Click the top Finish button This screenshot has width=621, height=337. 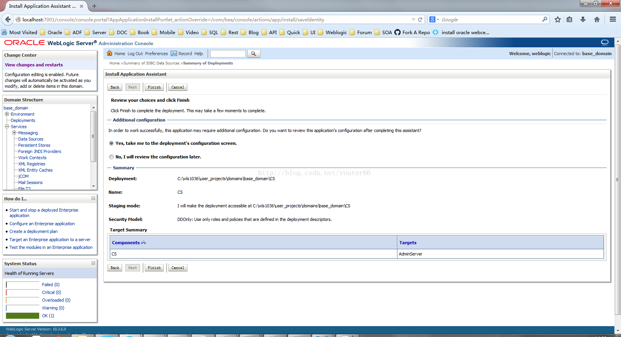[x=154, y=87]
